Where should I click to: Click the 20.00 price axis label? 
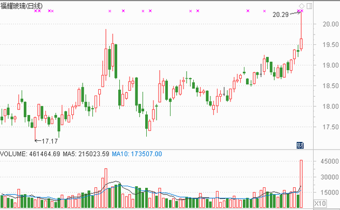(330, 24)
